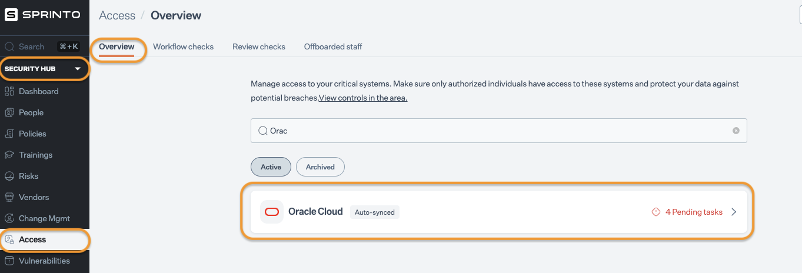Select the Active filter
Image resolution: width=802 pixels, height=273 pixels.
point(271,167)
